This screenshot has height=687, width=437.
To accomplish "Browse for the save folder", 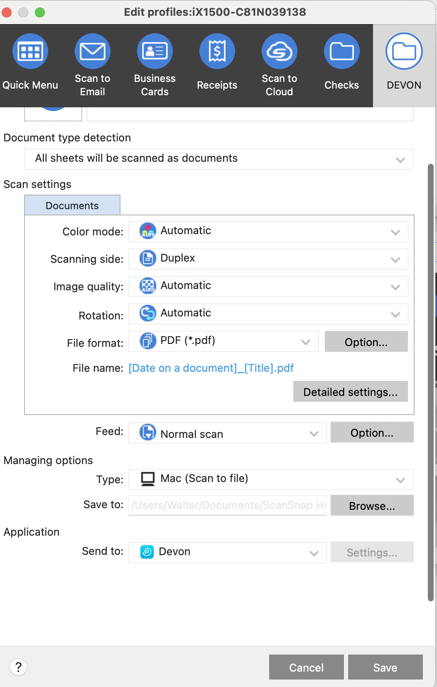I will coord(372,505).
